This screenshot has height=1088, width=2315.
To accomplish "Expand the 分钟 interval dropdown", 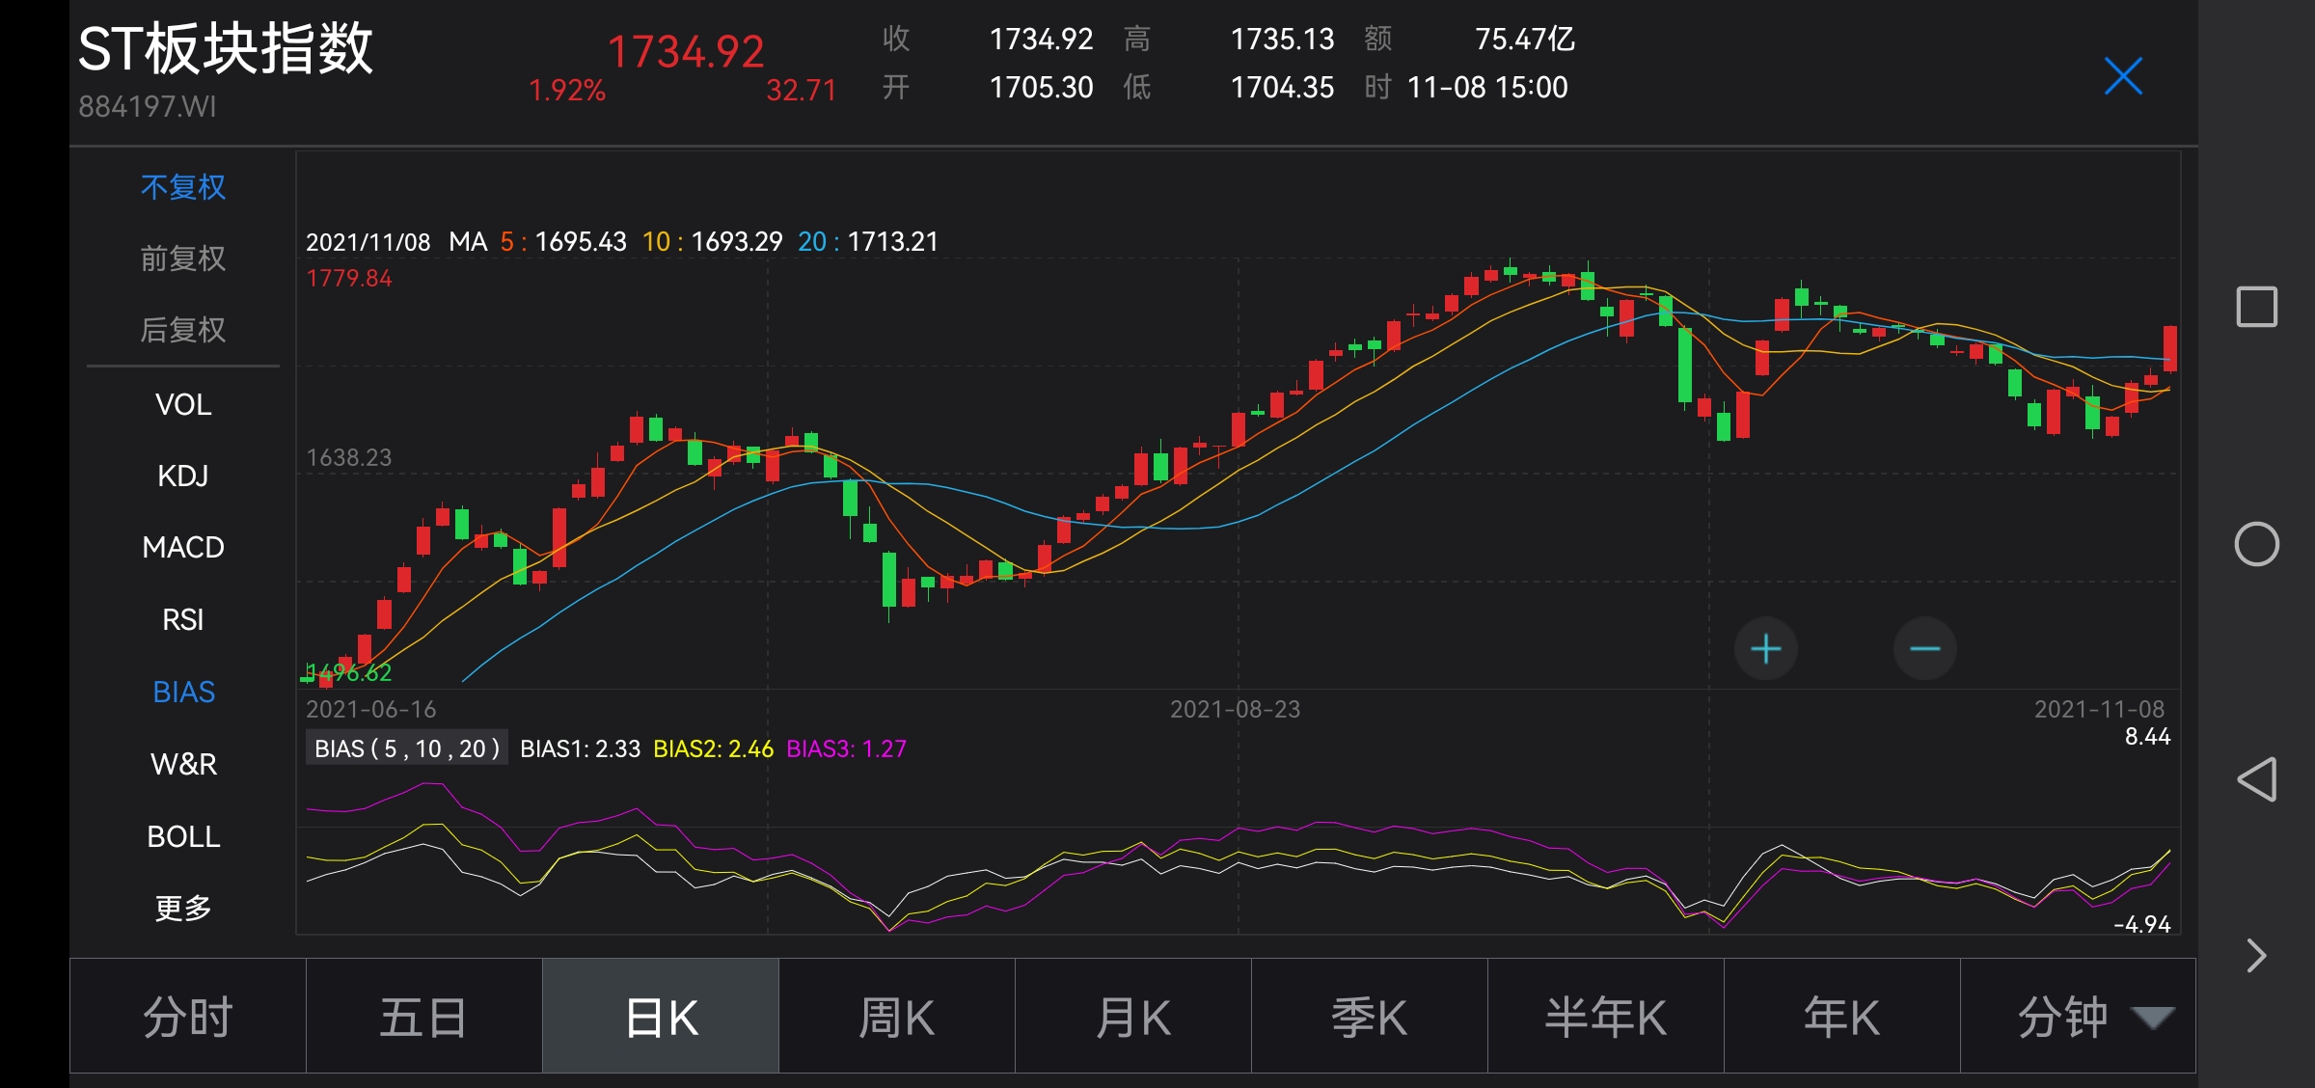I will click(2079, 1017).
